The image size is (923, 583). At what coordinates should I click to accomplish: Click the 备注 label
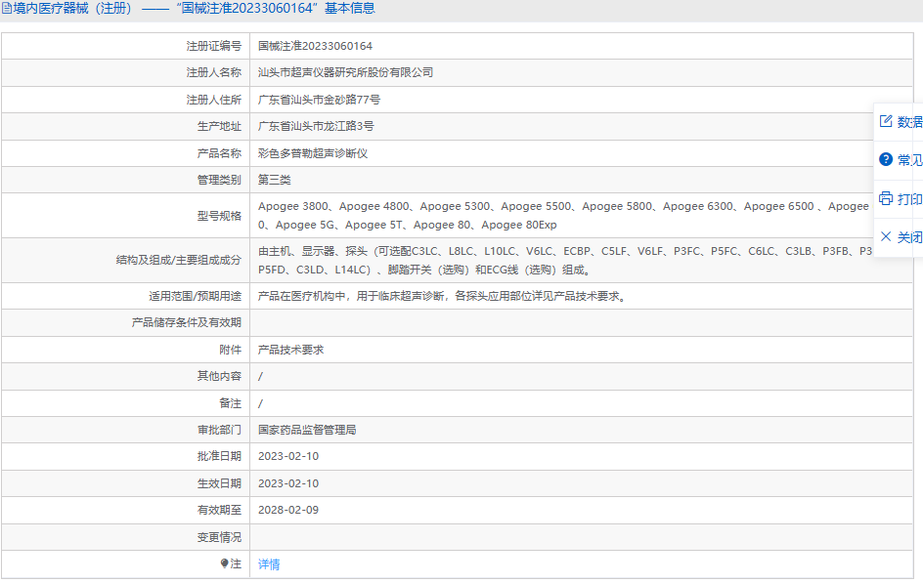[230, 403]
